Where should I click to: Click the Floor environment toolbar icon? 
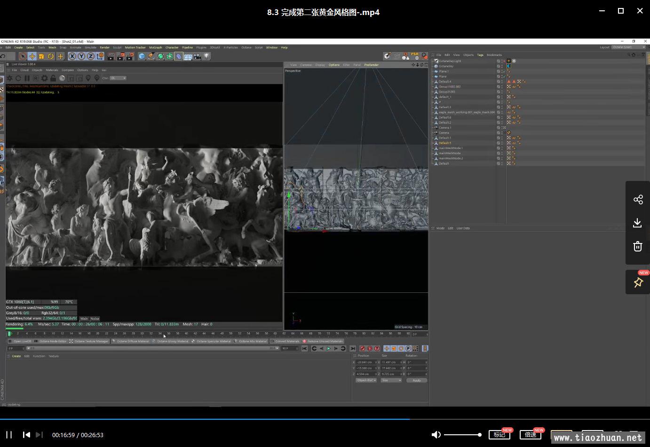[x=188, y=56]
